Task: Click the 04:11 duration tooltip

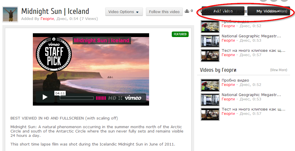Action: click(x=60, y=93)
